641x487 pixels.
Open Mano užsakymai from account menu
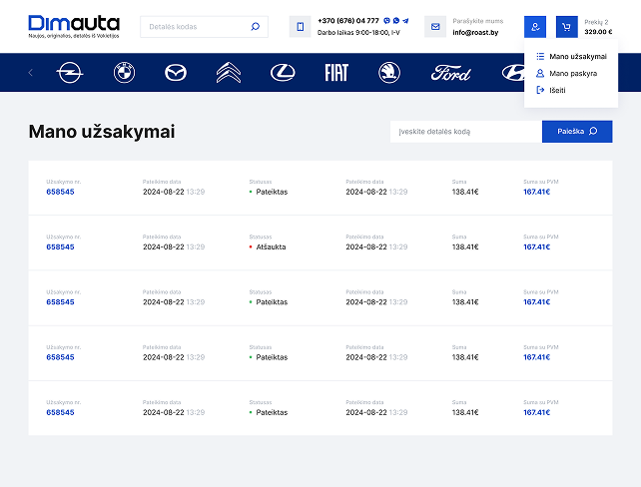click(x=577, y=57)
